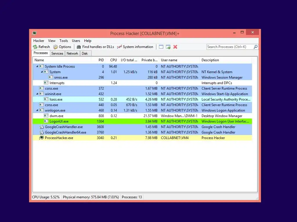Click the Interrupts row icon
297x222 pixels.
tap(46, 83)
